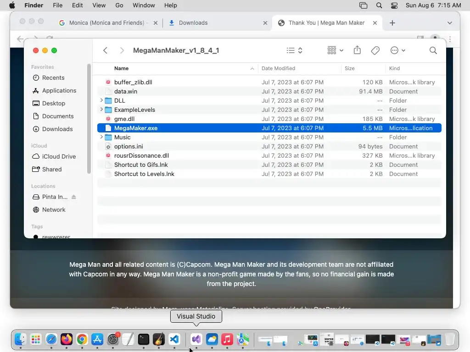Open a new browser tab

point(392,23)
